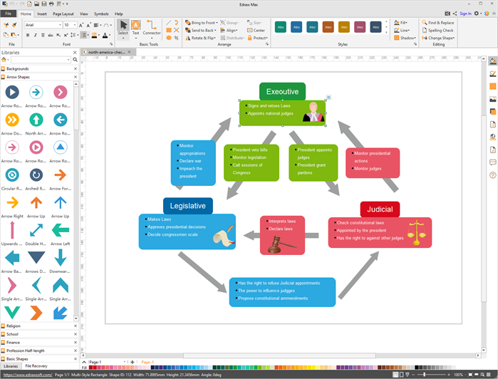Toggle strikethrough formatting
The width and height of the screenshot is (498, 379).
51,35
